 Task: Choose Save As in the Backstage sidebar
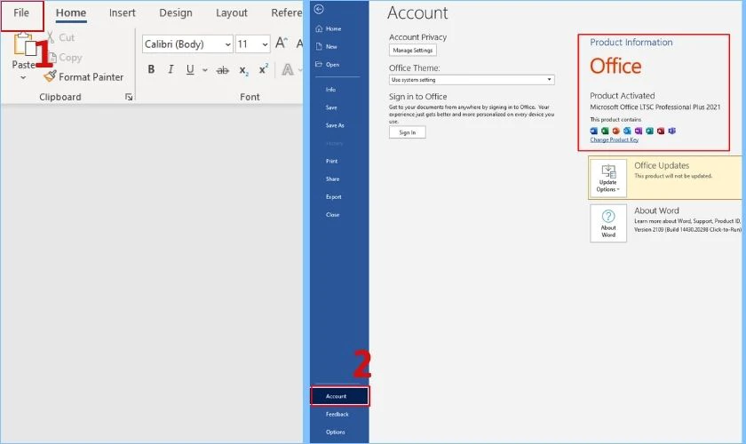(x=335, y=125)
